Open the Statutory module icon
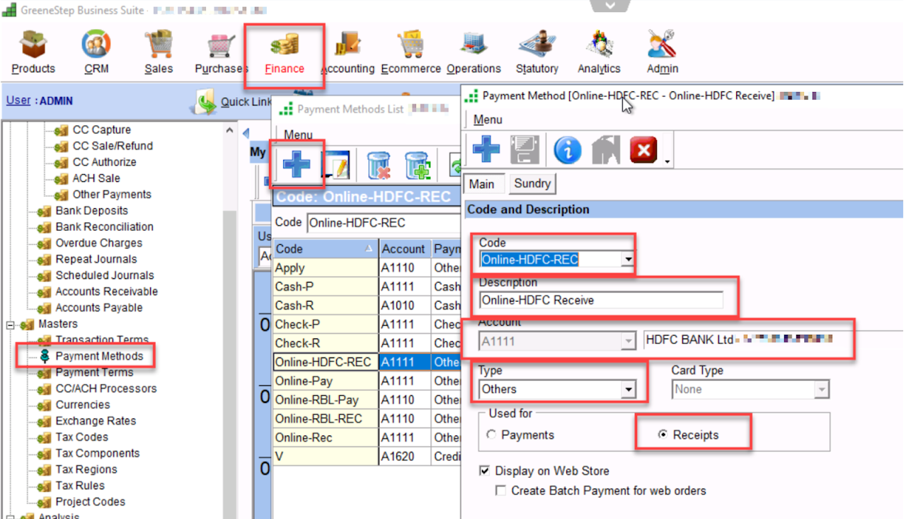Viewport: 906px width, 519px height. 537,45
